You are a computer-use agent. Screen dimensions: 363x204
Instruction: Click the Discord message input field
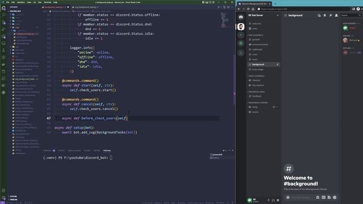[x=301, y=197]
